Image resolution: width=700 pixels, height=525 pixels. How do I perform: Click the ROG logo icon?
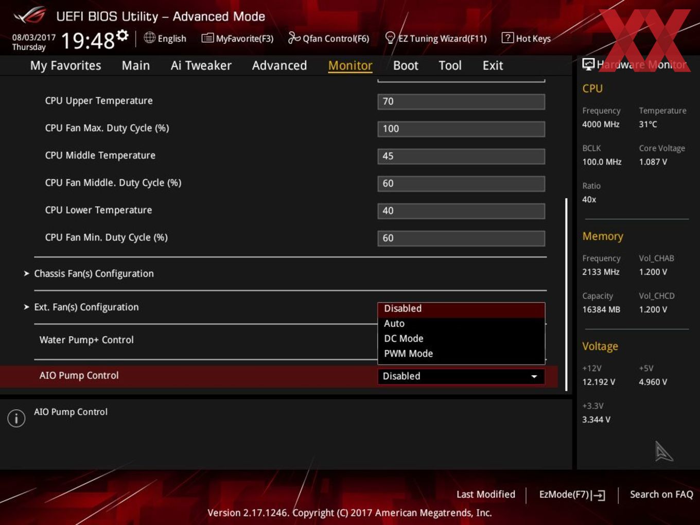tap(29, 16)
